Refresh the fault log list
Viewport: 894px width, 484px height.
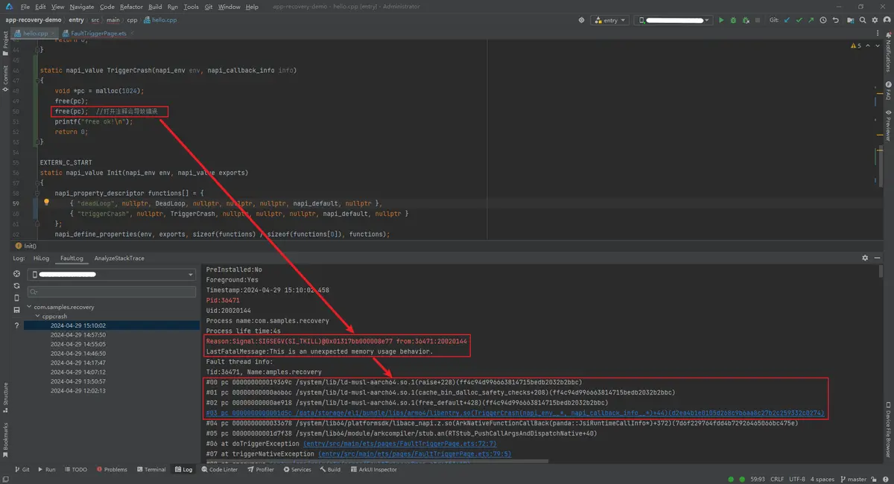16,286
